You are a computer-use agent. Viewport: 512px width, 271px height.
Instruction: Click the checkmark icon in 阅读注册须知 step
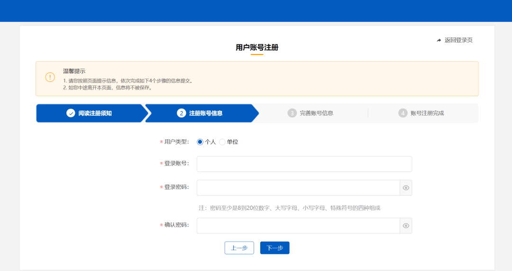(x=71, y=113)
